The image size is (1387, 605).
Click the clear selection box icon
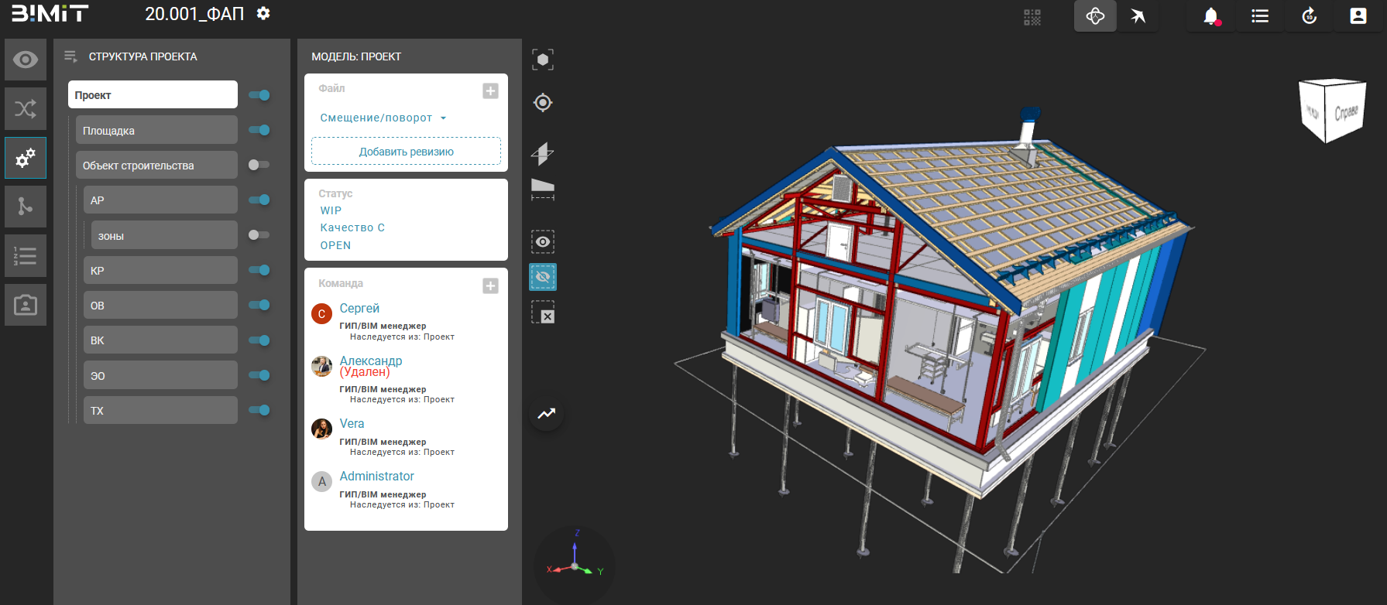[x=543, y=312]
